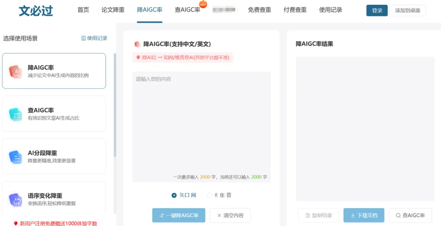Click the HOT flame badge icon

[x=203, y=4]
